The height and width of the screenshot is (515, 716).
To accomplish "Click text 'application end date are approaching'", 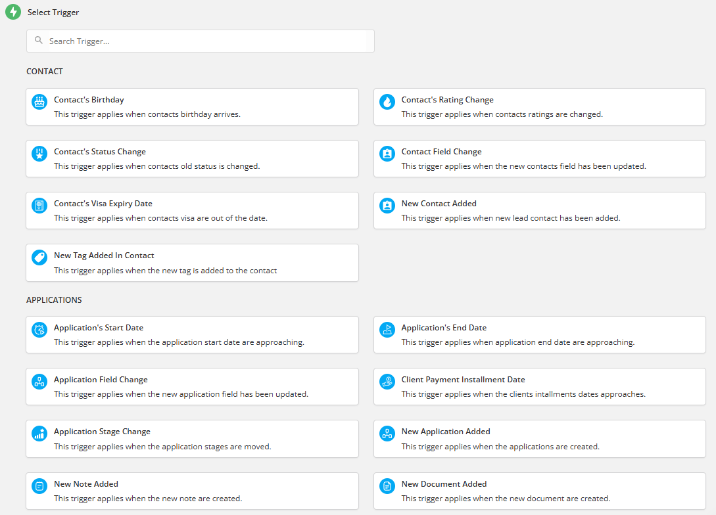I will point(564,343).
